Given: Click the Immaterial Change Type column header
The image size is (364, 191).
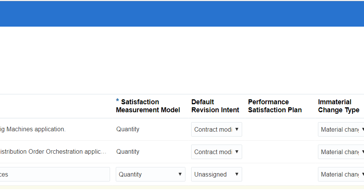Looking at the screenshot, I should 338,106.
